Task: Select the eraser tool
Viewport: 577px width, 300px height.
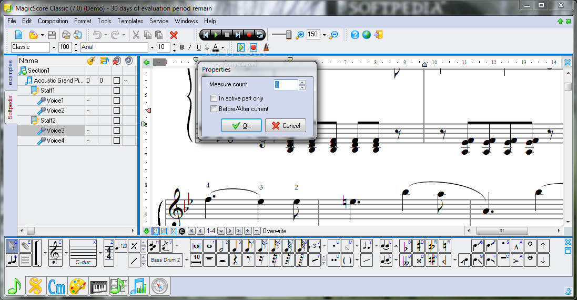Action: (x=25, y=245)
